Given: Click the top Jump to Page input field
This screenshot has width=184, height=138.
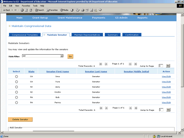Looking at the screenshot, I should coord(161,66).
